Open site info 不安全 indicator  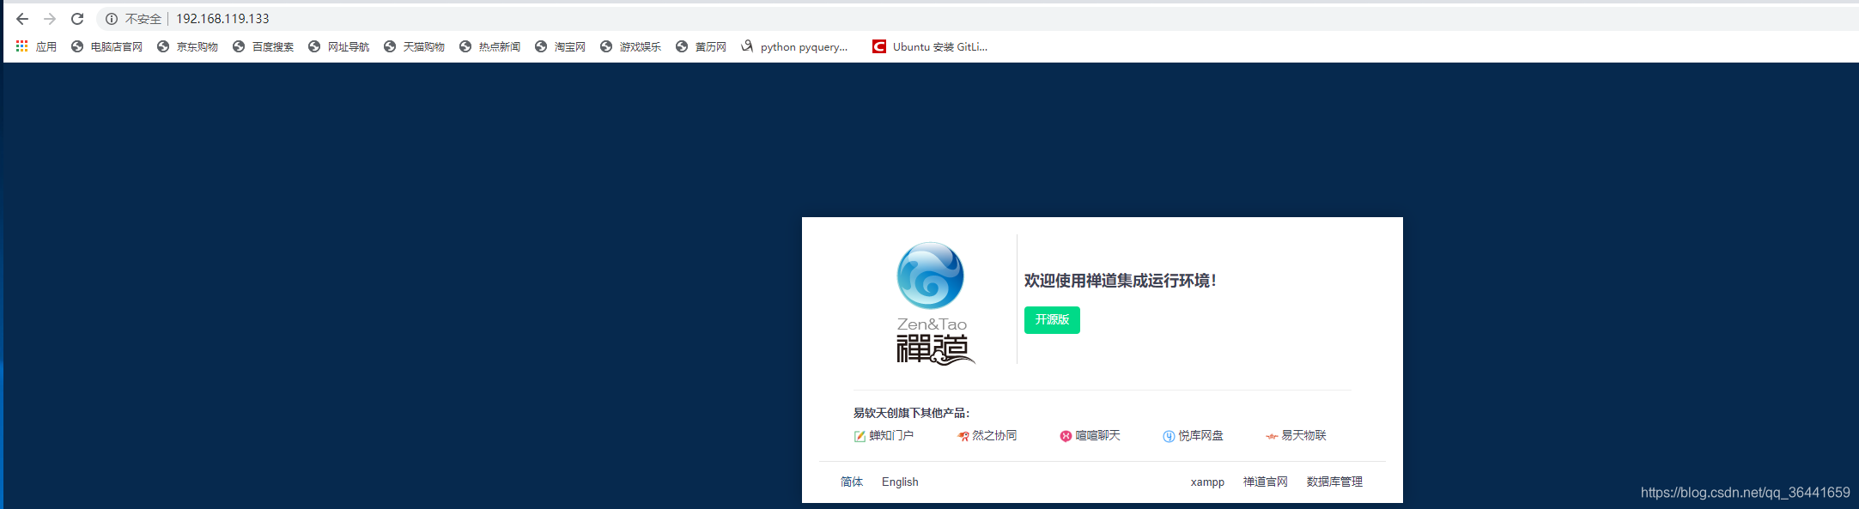pos(133,19)
